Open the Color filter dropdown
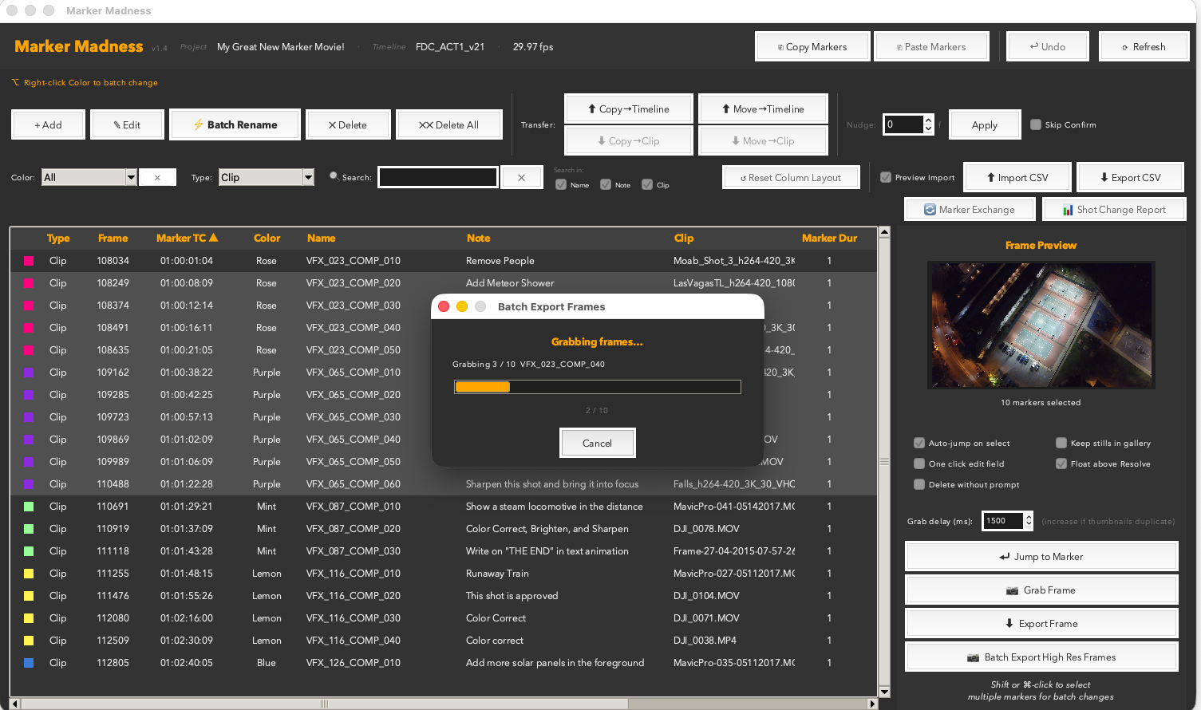The height and width of the screenshot is (710, 1201). (89, 177)
